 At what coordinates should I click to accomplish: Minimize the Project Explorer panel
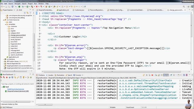30,10
